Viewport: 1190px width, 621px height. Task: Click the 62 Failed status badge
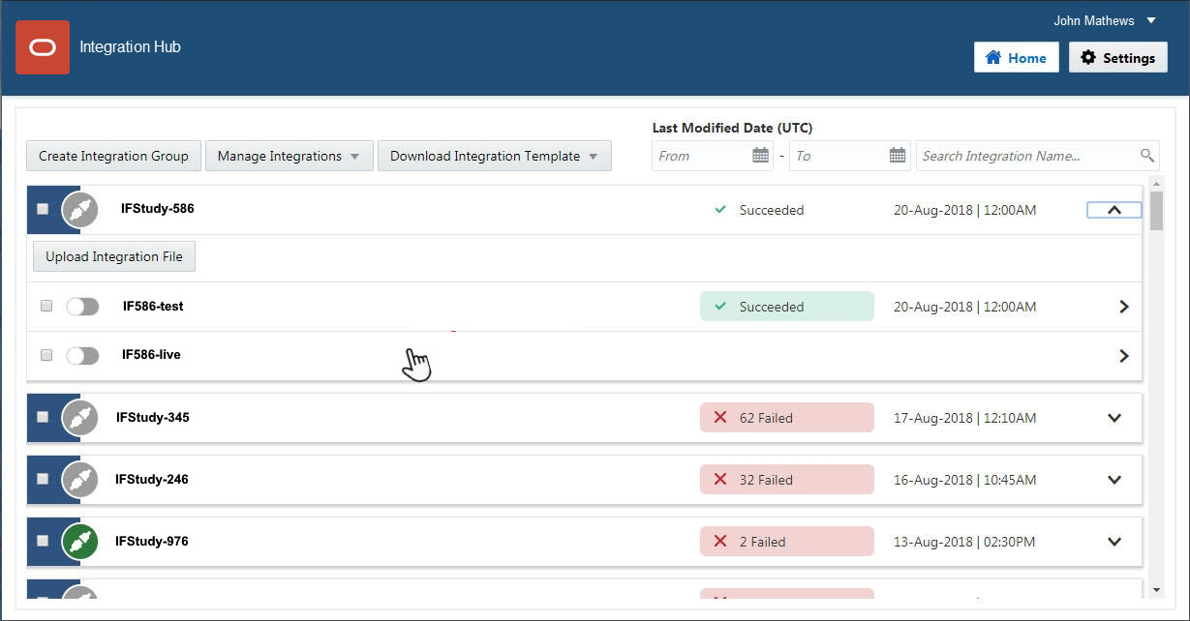[787, 418]
